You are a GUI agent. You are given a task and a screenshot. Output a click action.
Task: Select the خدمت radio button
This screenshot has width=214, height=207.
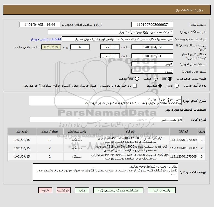click(x=156, y=79)
